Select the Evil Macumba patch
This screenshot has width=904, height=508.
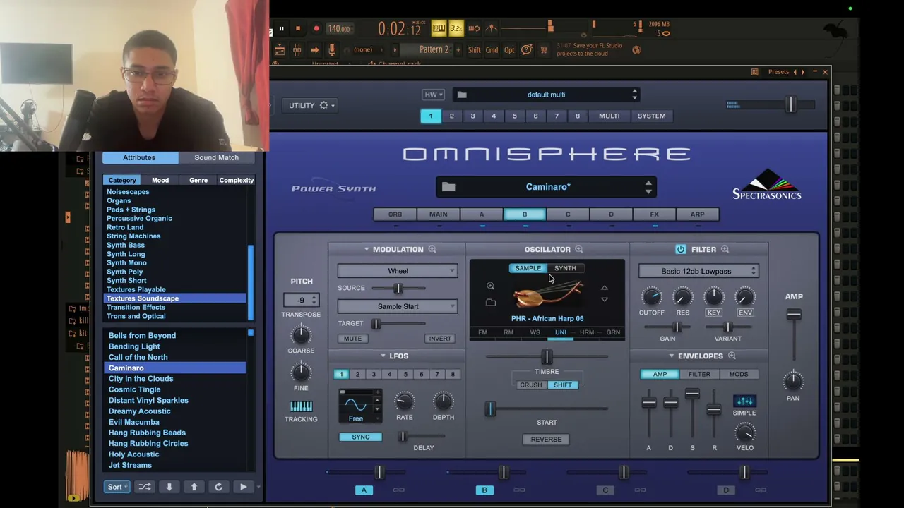tap(133, 422)
